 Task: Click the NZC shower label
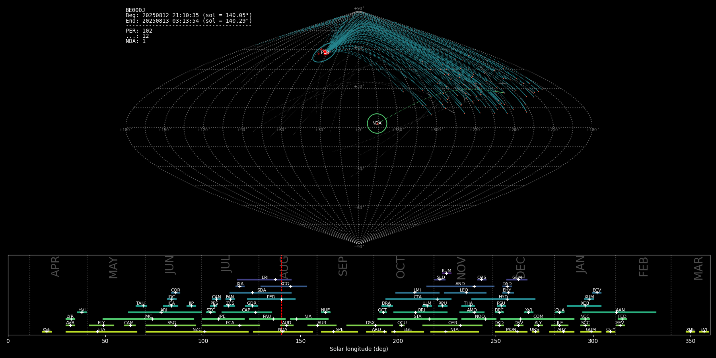click(x=197, y=330)
